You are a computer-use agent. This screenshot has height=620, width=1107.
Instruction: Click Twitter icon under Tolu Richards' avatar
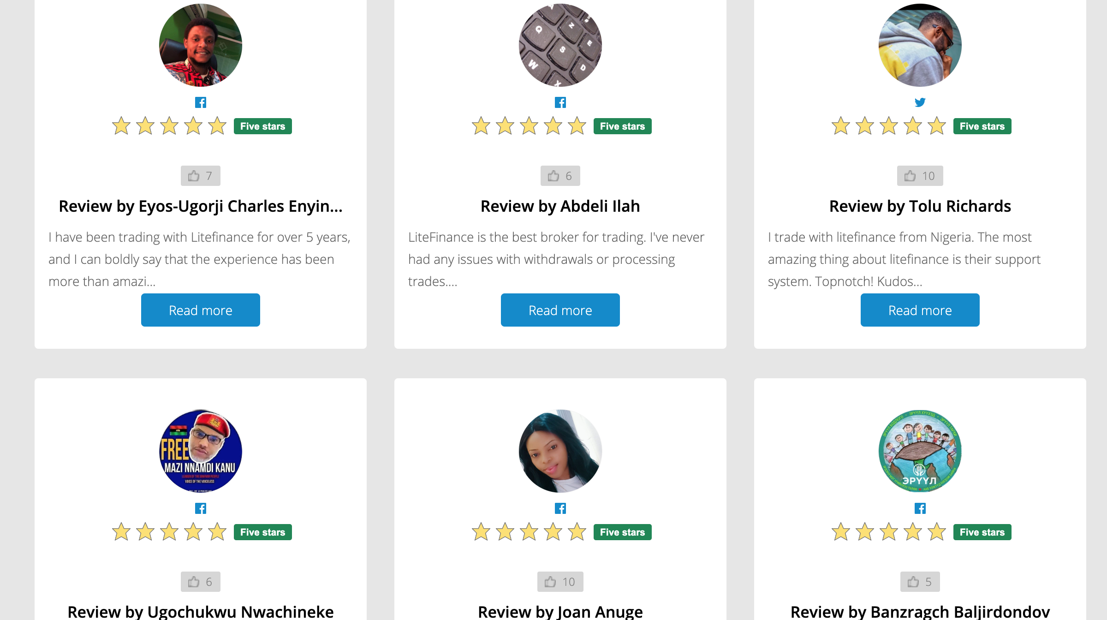click(920, 102)
